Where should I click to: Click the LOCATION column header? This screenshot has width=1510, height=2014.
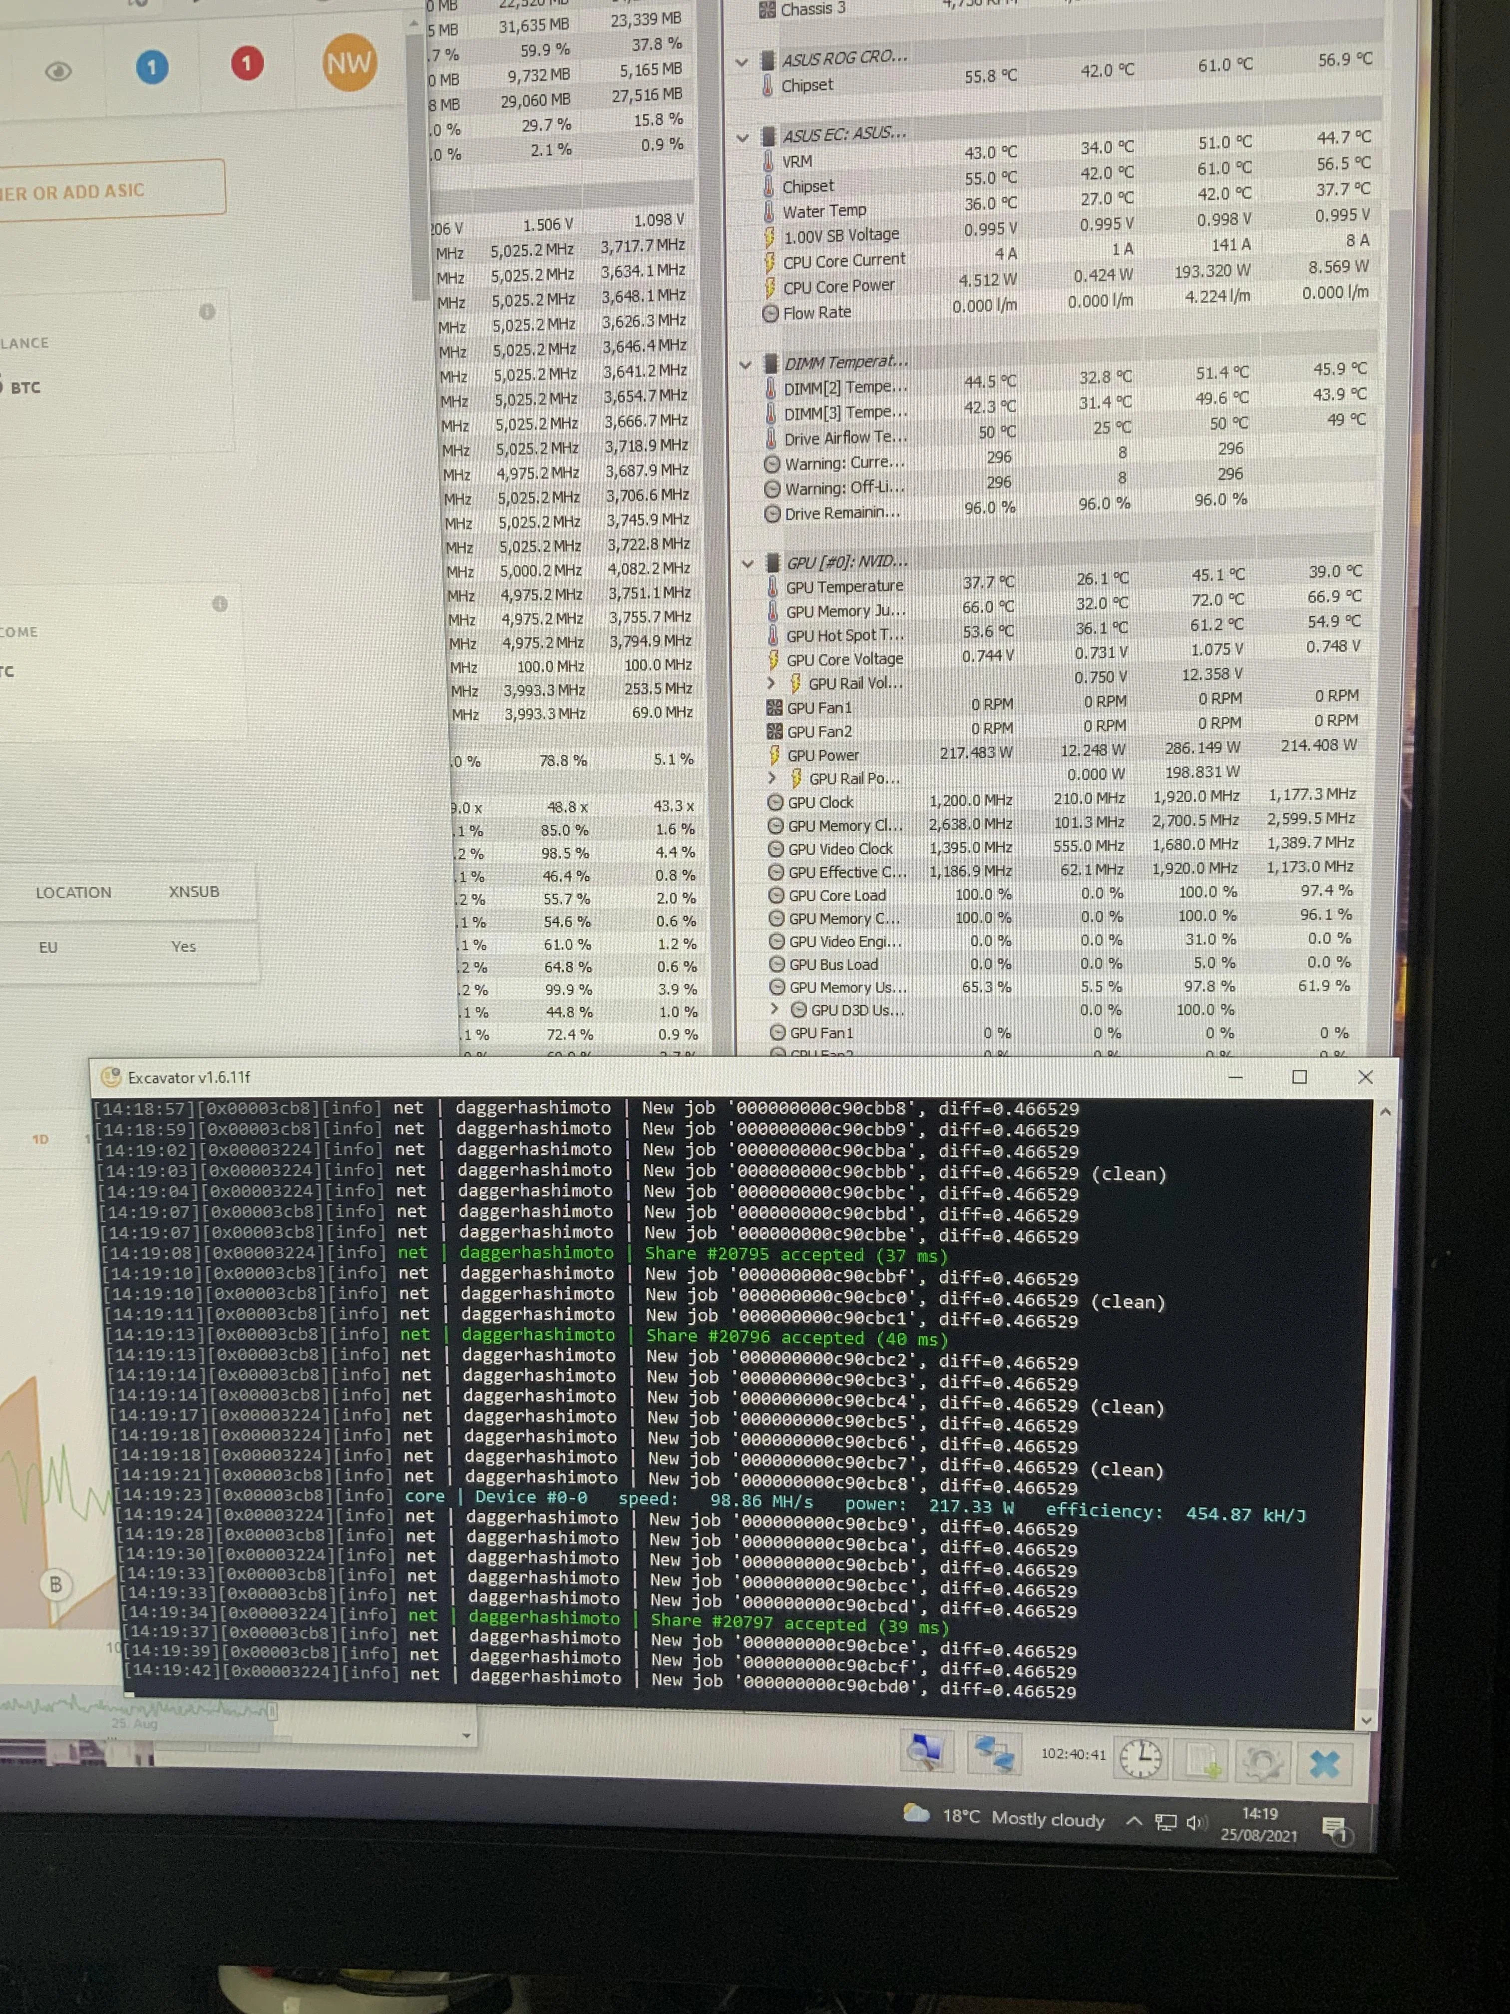tap(74, 892)
